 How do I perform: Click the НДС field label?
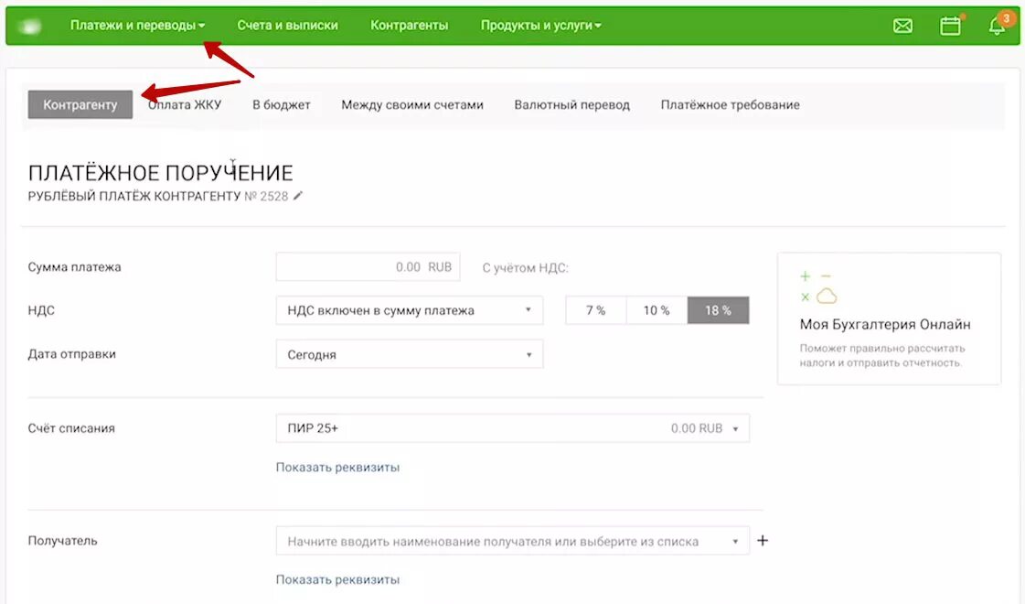[x=41, y=310]
